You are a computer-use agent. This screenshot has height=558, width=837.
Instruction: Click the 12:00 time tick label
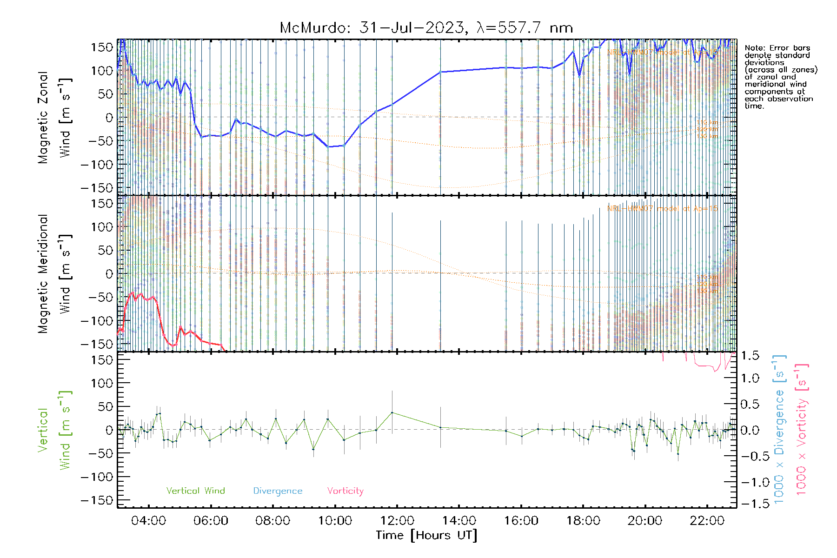click(x=397, y=520)
